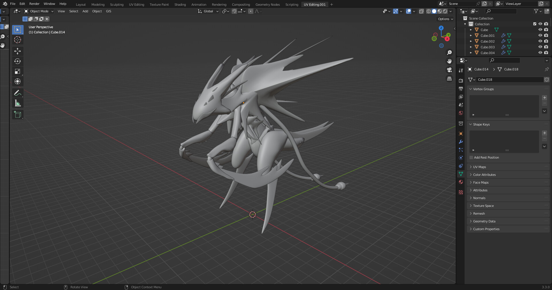This screenshot has width=552, height=290.
Task: Click the search field in the Properties editor
Action: pyautogui.click(x=504, y=60)
